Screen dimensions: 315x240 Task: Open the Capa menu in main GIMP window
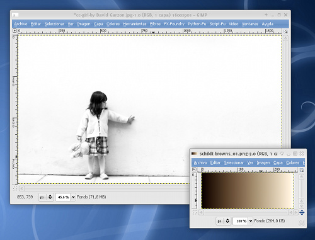pos(98,24)
